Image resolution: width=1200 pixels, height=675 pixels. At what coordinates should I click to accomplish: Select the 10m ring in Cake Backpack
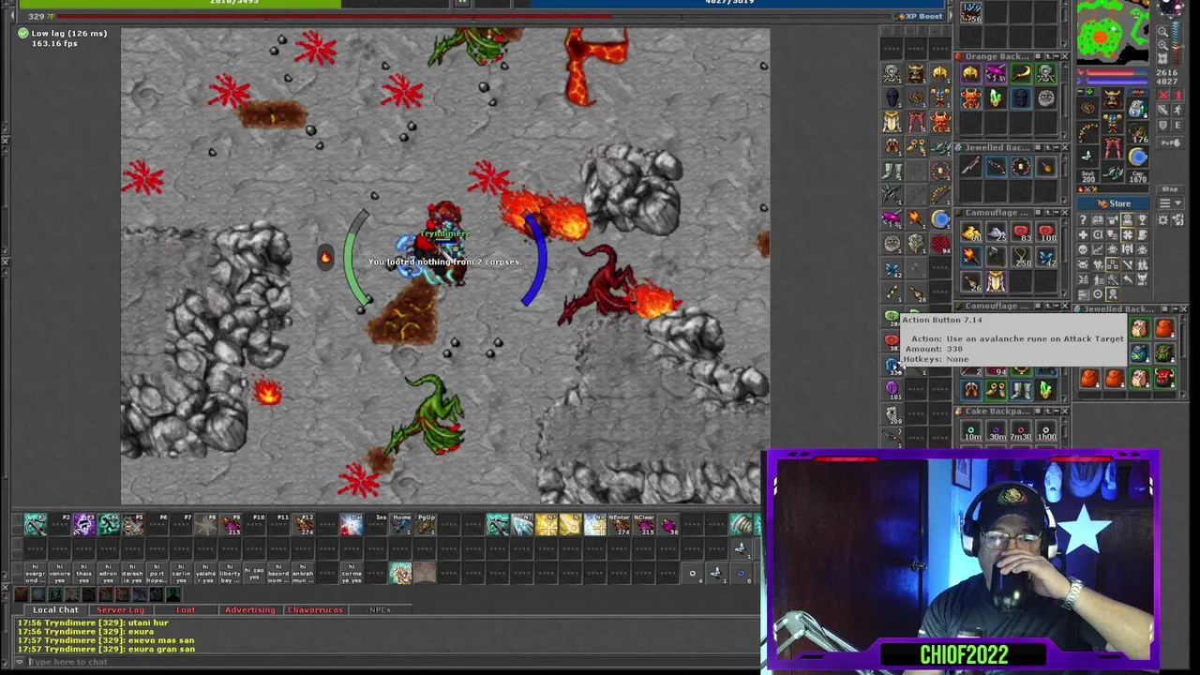(x=970, y=432)
